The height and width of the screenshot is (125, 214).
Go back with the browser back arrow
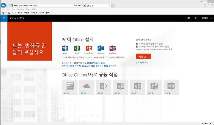coord(3,5)
